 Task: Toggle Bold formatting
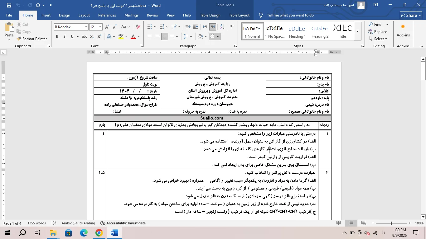coord(57,36)
